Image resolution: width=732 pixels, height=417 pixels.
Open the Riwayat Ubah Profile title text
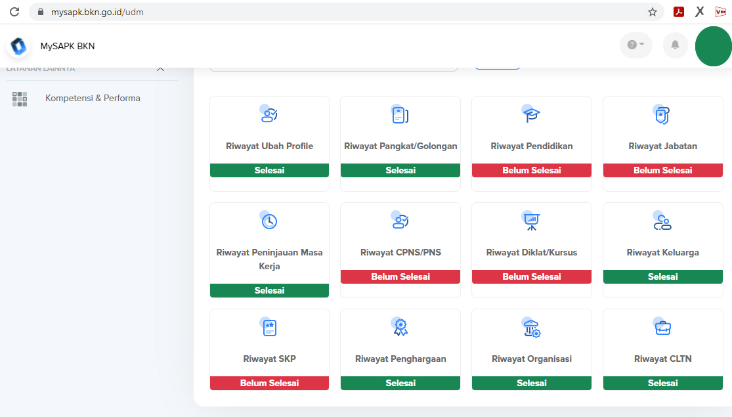269,146
